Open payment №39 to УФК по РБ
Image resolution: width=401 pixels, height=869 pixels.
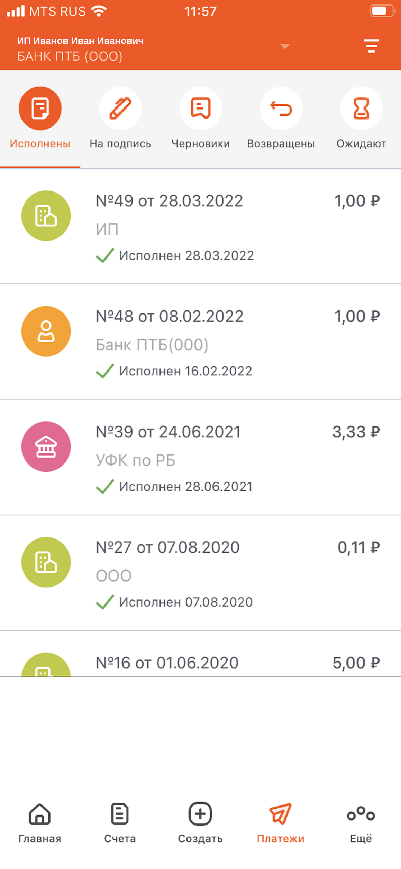[x=200, y=457]
